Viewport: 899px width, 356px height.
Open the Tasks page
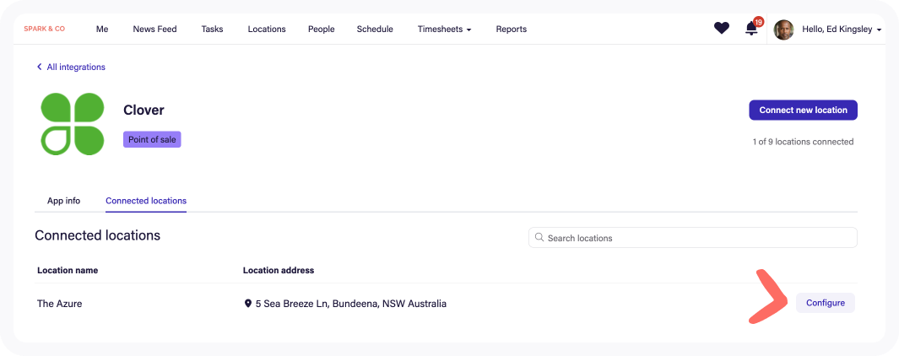click(212, 30)
